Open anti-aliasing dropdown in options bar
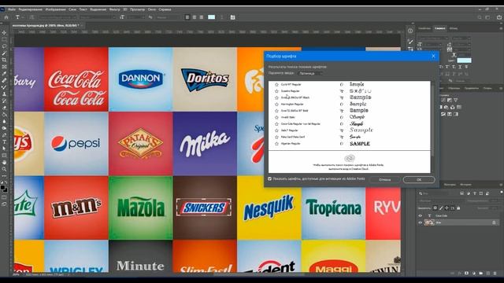 click(168, 17)
